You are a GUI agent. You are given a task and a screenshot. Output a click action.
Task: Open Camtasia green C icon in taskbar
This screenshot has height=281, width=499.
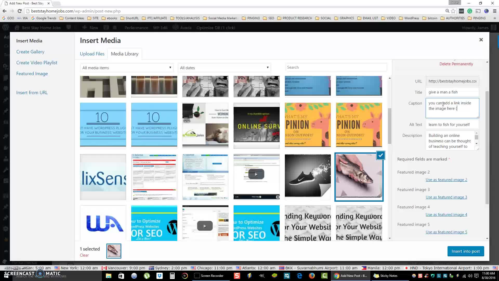(324, 276)
